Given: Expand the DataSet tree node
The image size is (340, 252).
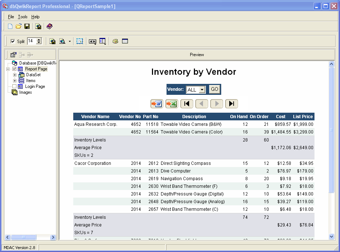Looking at the screenshot, I should [x=15, y=75].
